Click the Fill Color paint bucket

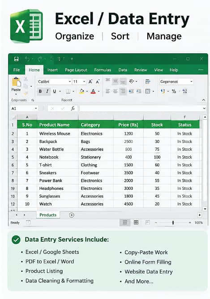click(x=82, y=91)
